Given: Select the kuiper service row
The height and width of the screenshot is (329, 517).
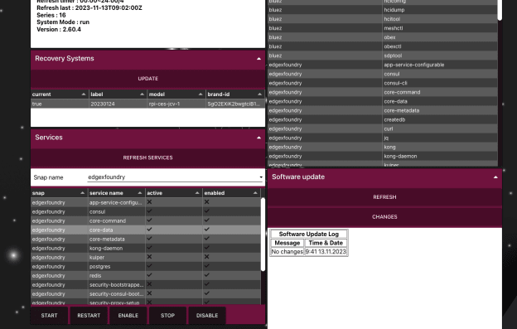Looking at the screenshot, I should pos(146,257).
